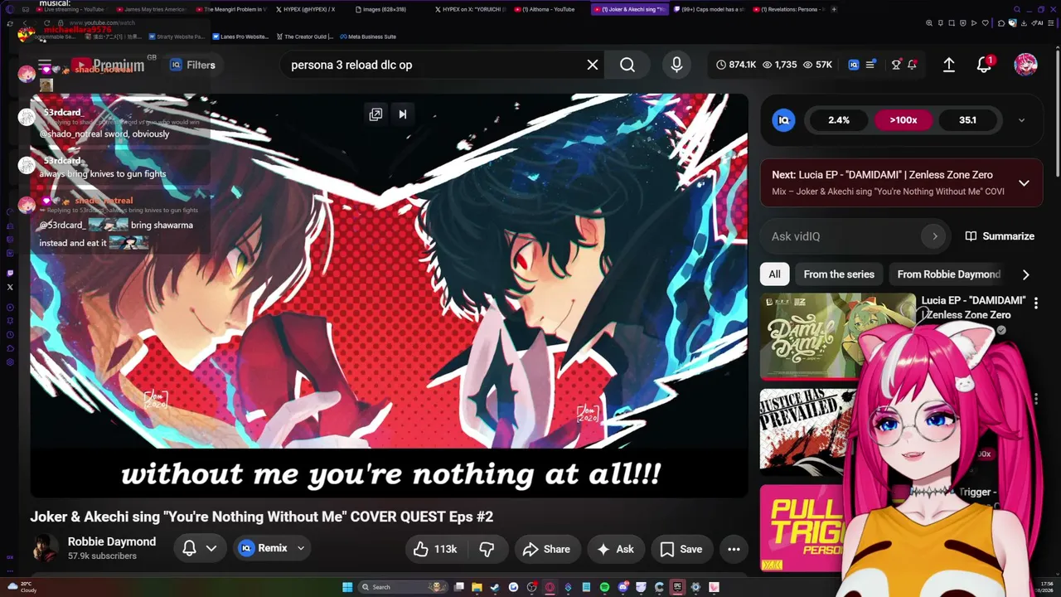Skip to next video from player overlay

(x=403, y=114)
